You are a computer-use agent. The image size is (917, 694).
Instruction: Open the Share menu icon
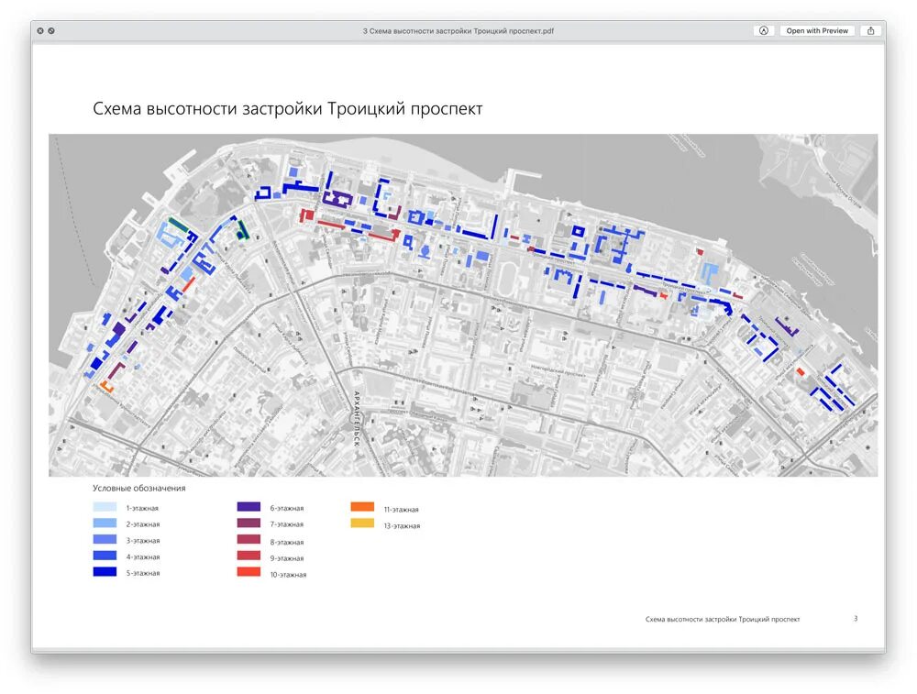871,31
